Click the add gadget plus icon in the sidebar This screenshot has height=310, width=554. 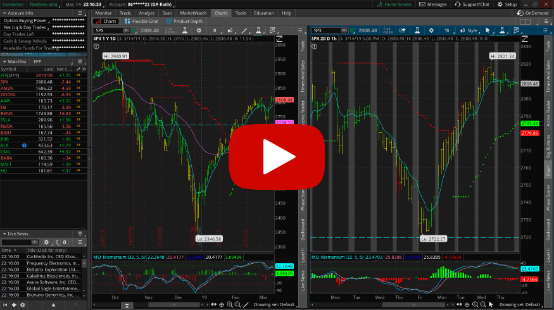click(x=14, y=305)
